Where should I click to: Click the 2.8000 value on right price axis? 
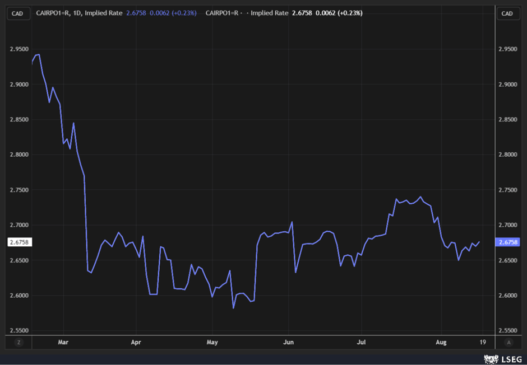coord(508,155)
